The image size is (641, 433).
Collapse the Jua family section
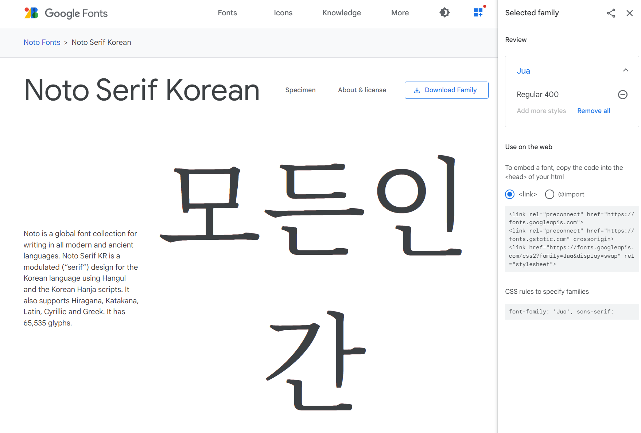click(626, 70)
